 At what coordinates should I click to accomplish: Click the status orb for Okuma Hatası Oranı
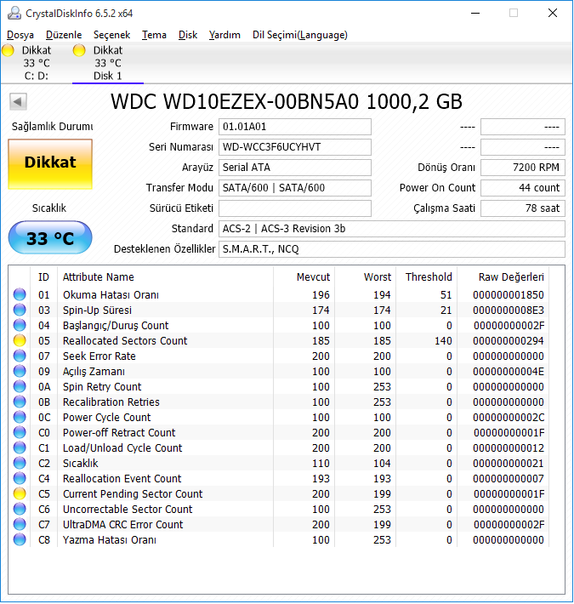click(x=20, y=294)
